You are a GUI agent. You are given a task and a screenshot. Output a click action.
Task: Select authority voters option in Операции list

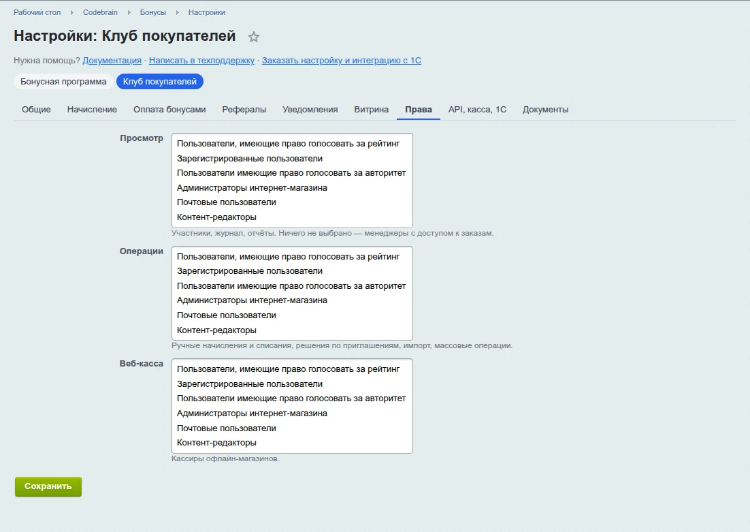tap(292, 286)
